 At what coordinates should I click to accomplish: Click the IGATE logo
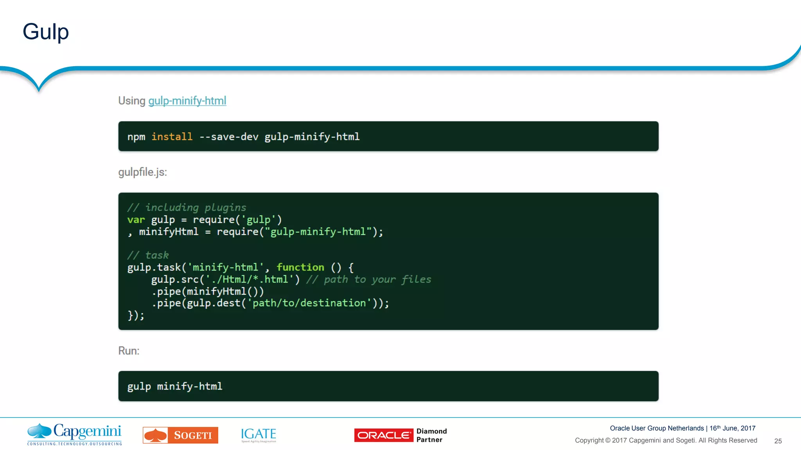click(259, 434)
